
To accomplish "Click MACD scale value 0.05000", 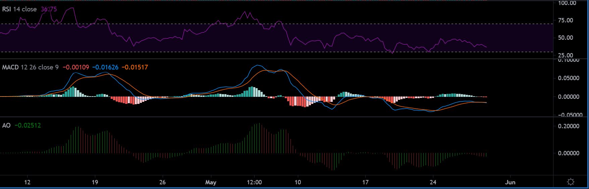I will click(x=568, y=78).
